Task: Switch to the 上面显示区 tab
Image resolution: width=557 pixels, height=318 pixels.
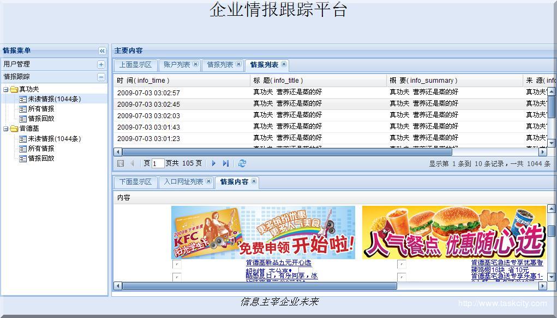Action: [x=136, y=65]
